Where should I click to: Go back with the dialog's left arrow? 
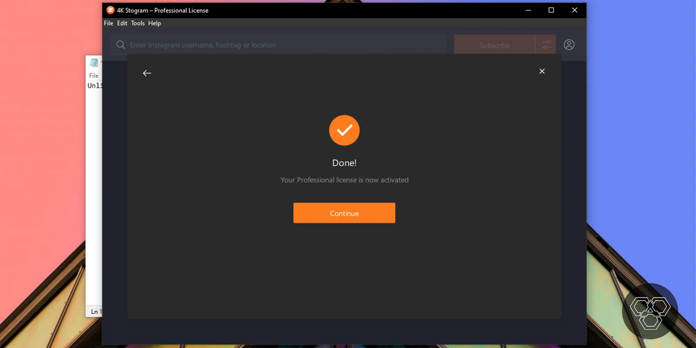pos(147,73)
